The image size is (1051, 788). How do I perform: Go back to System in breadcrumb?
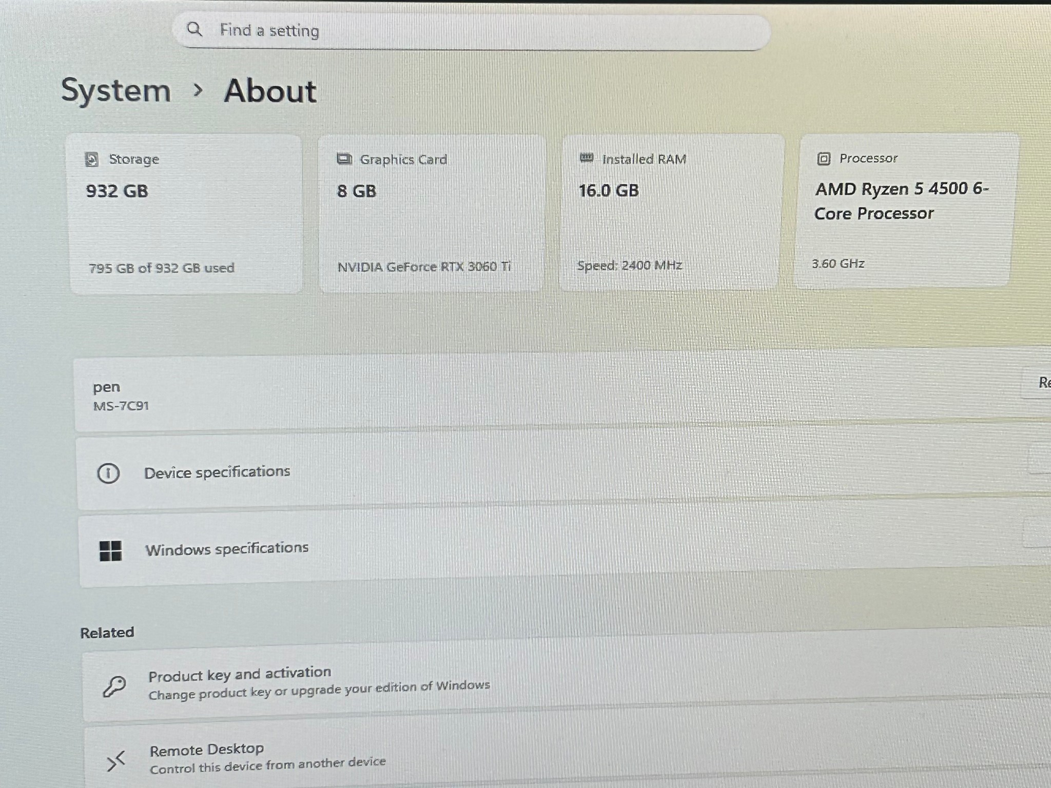116,91
